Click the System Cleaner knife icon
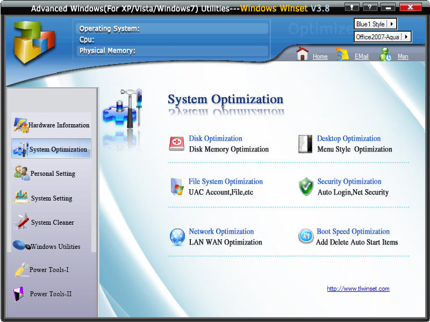This screenshot has height=322, width=430. pyautogui.click(x=21, y=221)
